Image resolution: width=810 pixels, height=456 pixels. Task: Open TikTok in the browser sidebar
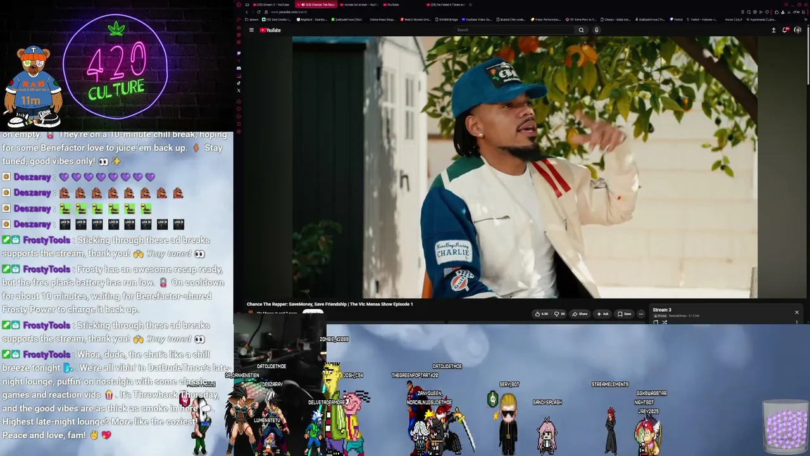(x=239, y=83)
